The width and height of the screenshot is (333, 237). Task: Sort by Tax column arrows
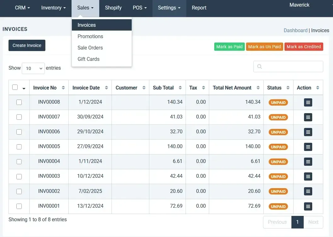click(x=204, y=88)
